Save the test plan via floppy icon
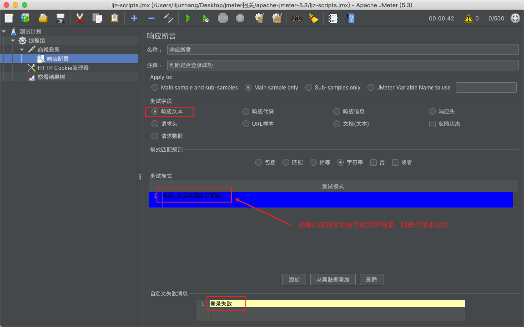 60,18
